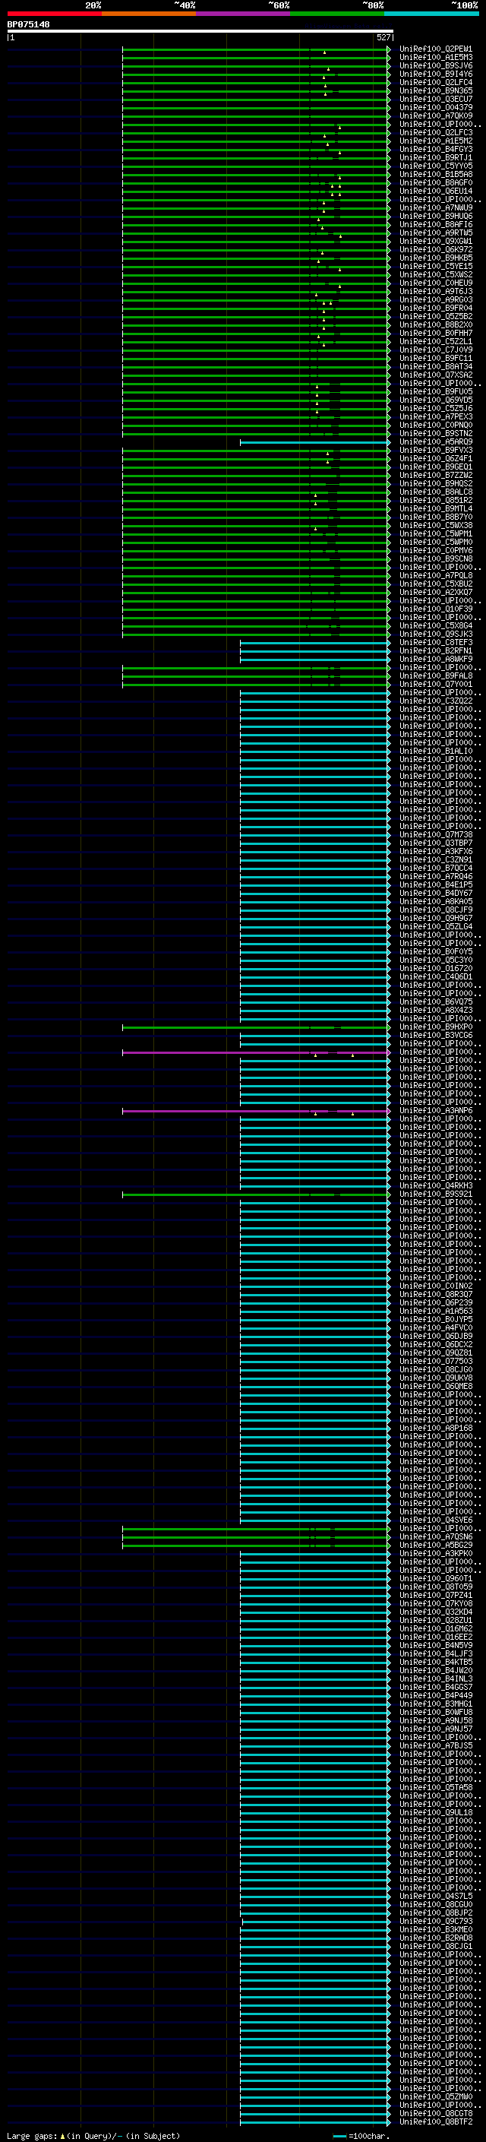Click hit label UniRef100_B9HXP0
The height and width of the screenshot is (2142, 486).
tap(435, 1028)
